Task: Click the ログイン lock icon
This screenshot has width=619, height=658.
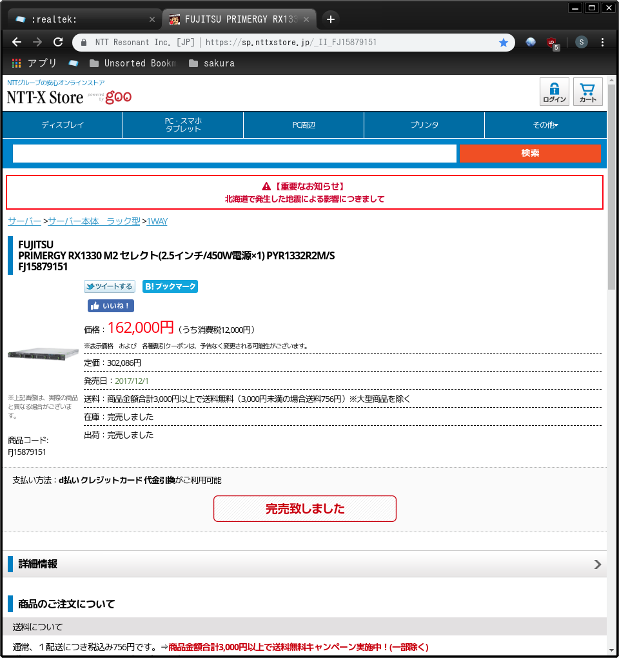Action: click(x=554, y=92)
